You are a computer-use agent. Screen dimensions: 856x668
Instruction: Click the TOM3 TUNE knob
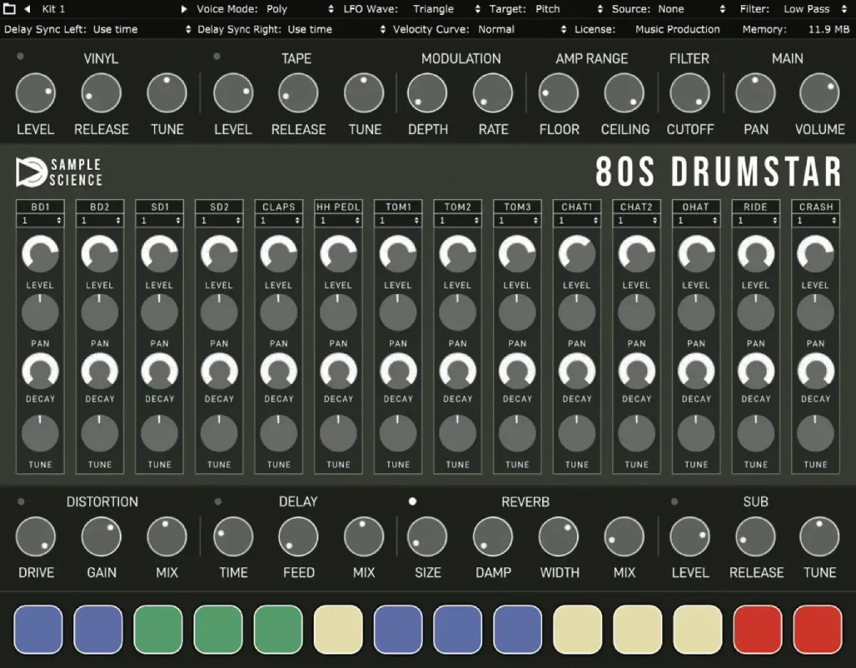click(x=517, y=433)
